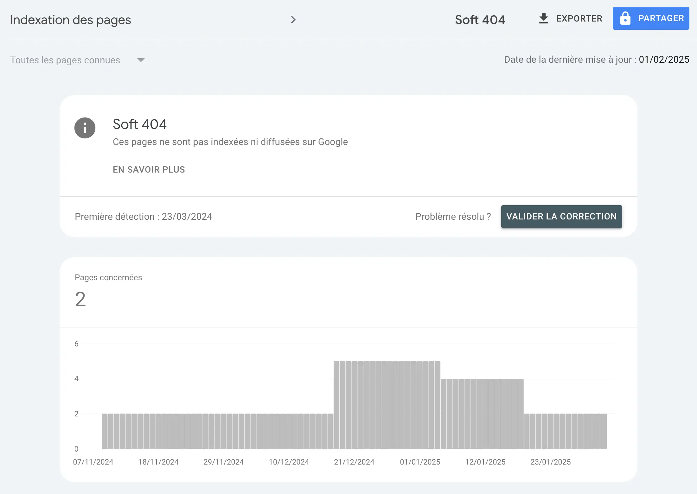Click the Première détection date text

[144, 217]
